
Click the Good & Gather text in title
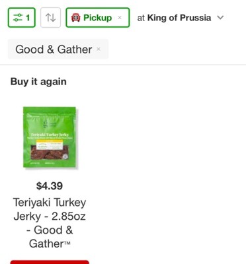(x=50, y=237)
